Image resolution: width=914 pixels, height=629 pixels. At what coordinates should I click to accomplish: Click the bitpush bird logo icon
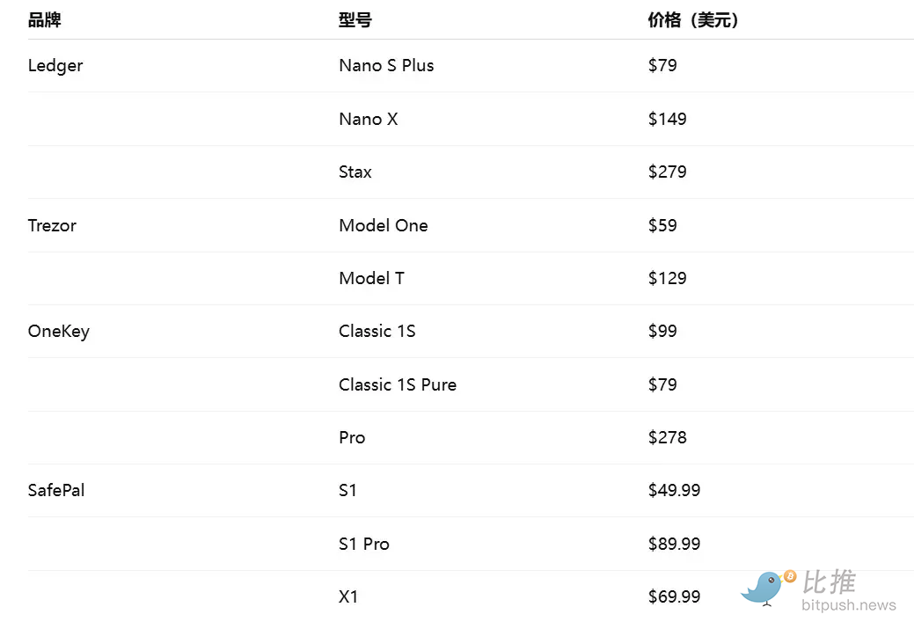tap(766, 587)
